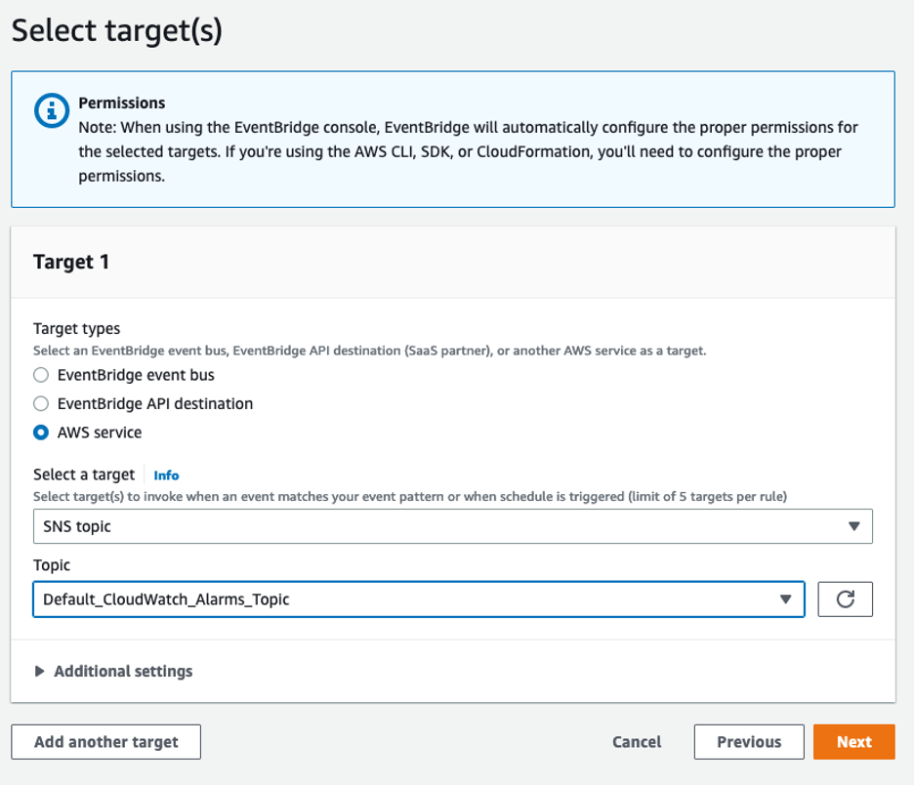914x785 pixels.
Task: Click the disclosure triangle beside Additional settings
Action: coord(40,671)
